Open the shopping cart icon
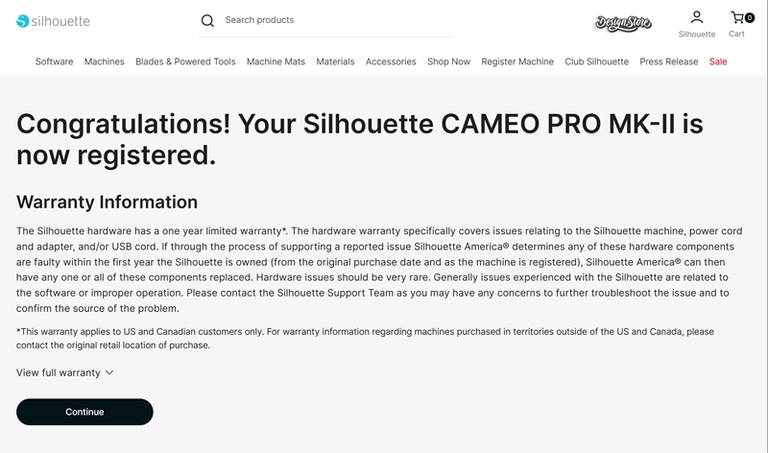768x453 pixels. [x=736, y=17]
